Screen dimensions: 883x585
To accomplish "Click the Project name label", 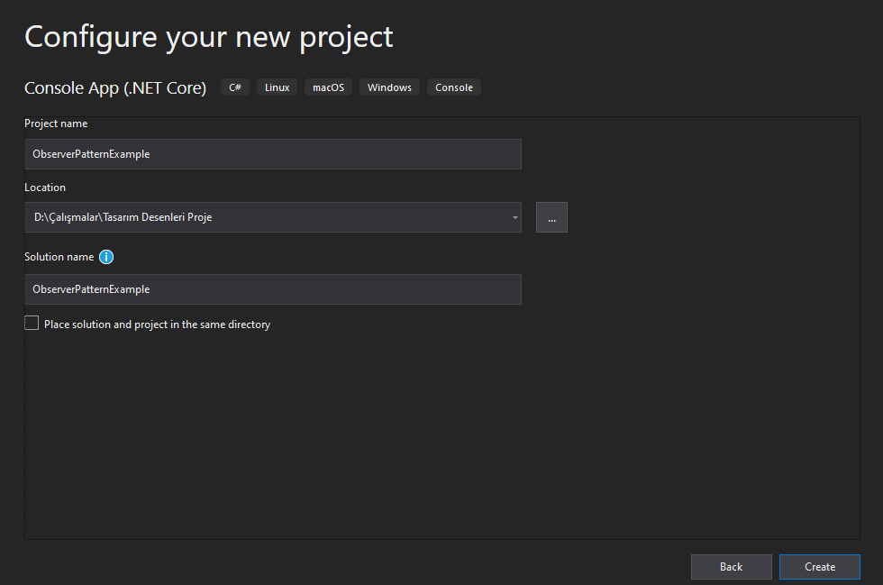I will tap(56, 123).
